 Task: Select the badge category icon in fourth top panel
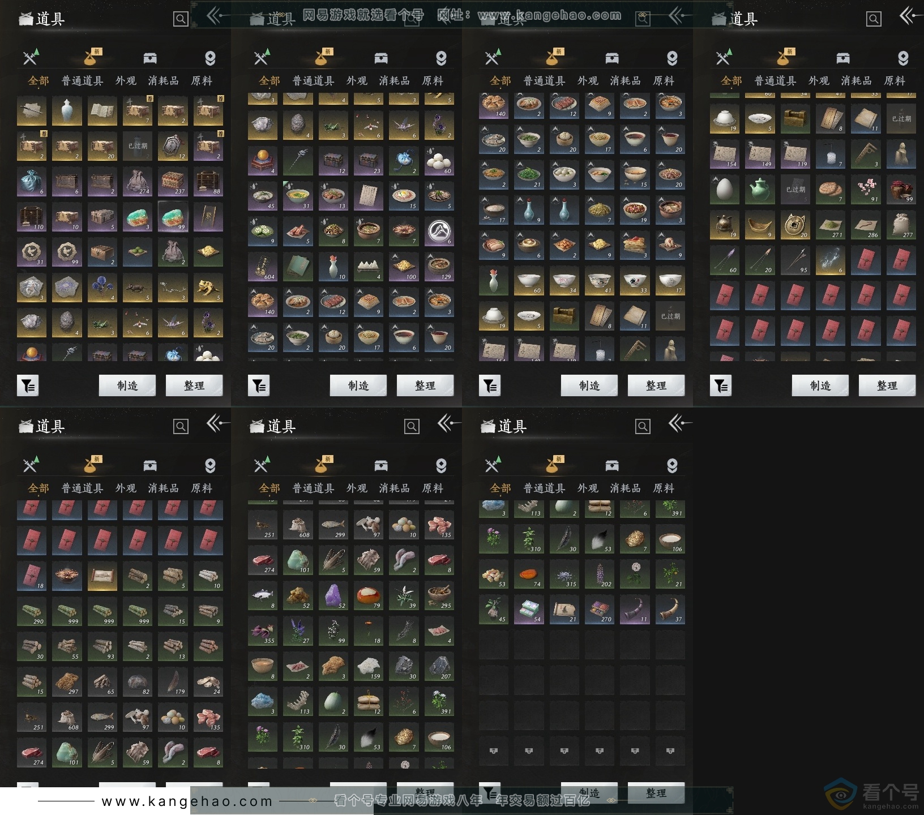click(x=903, y=58)
